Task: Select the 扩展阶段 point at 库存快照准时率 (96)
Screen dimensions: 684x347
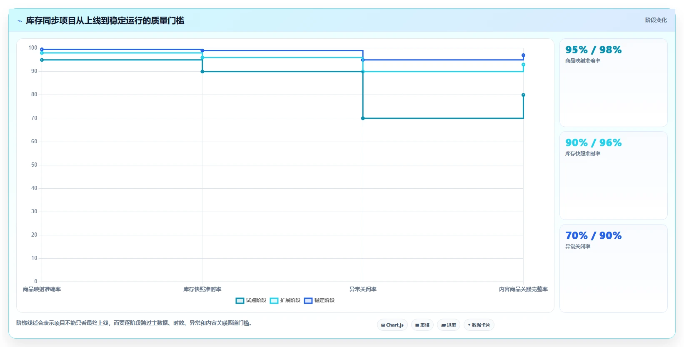Action: tap(202, 57)
